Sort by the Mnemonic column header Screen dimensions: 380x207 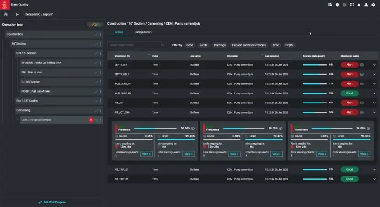[x=122, y=56]
